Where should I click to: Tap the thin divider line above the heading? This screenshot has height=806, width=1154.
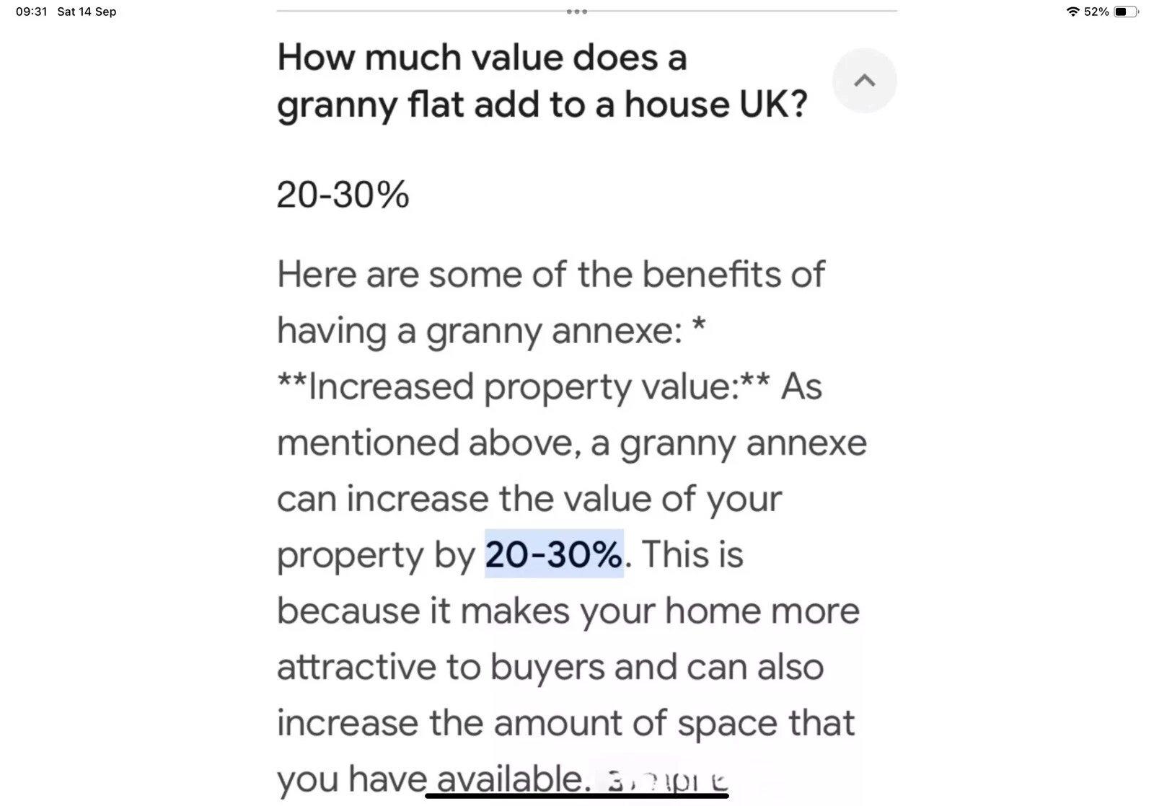click(x=586, y=12)
